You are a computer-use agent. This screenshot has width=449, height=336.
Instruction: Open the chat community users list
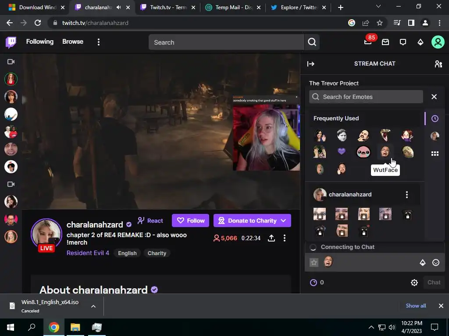click(438, 64)
